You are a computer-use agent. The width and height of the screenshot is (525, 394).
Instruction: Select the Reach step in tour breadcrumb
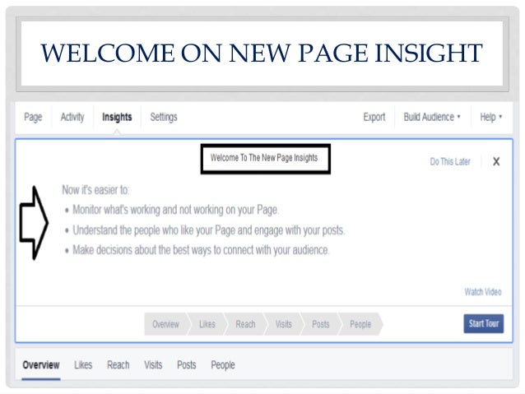pos(245,324)
